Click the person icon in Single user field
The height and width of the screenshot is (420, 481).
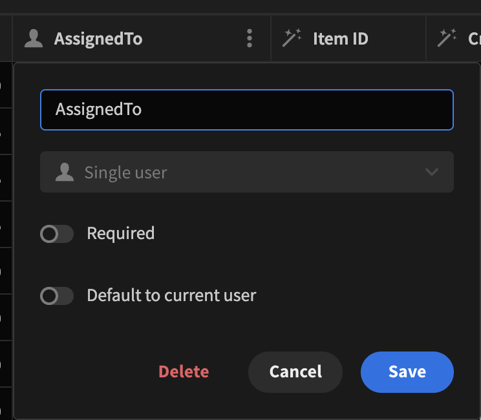(64, 173)
